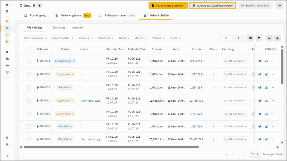Open the cost link 5,034.30 €
The height and width of the screenshot is (161, 287).
click(x=196, y=61)
